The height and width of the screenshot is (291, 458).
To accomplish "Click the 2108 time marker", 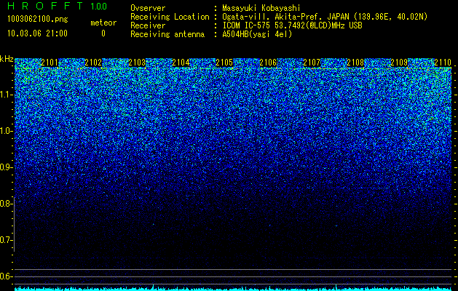I will [355, 63].
